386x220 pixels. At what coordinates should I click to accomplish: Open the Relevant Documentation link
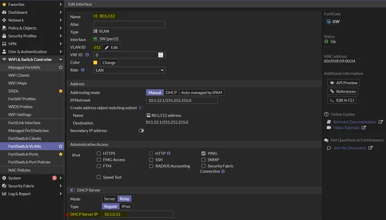click(354, 122)
